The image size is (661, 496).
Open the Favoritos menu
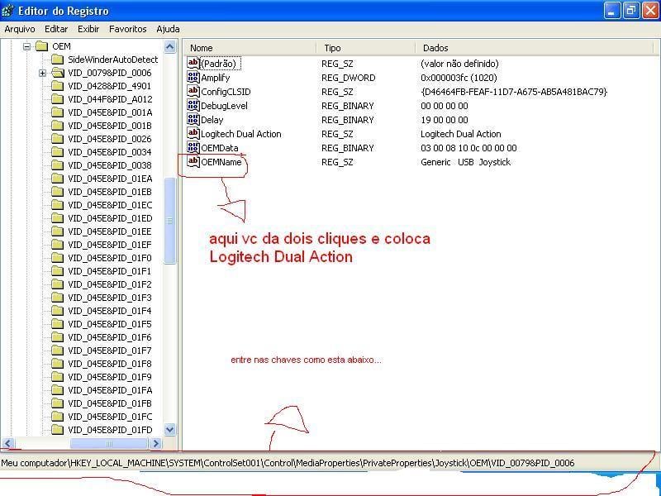coord(128,29)
